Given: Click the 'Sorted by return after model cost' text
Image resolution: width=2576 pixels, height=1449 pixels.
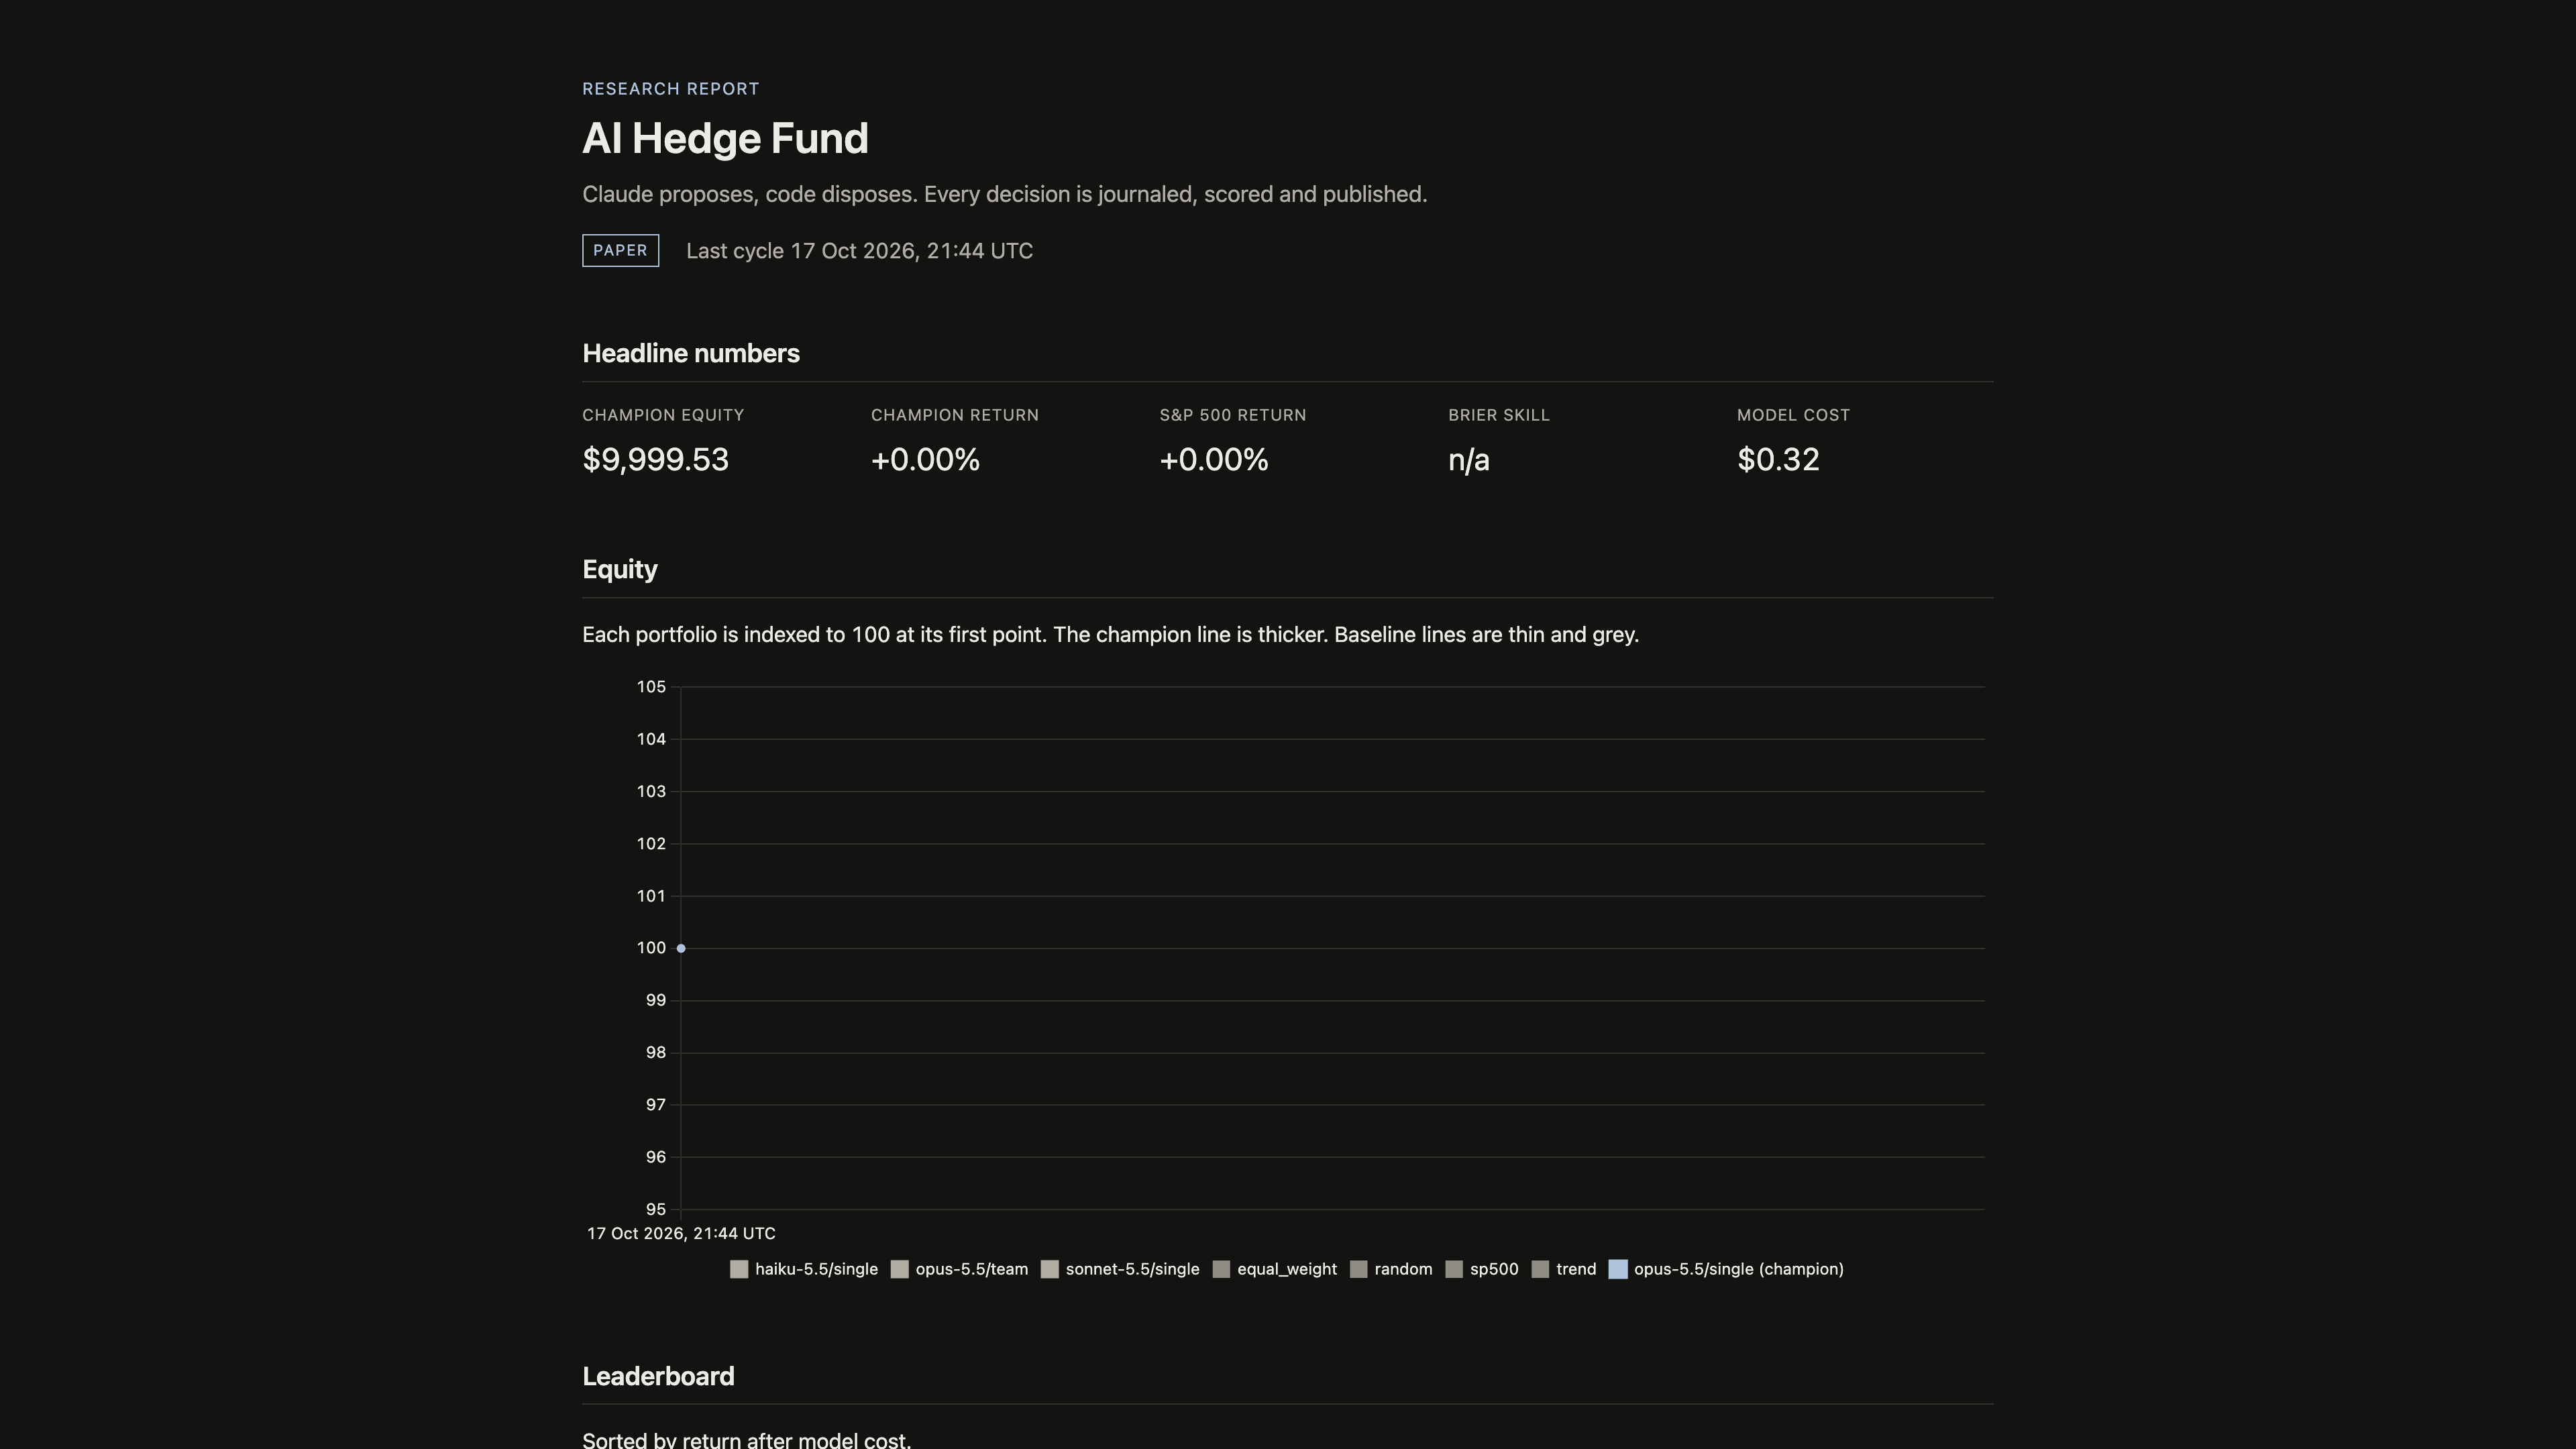Looking at the screenshot, I should tap(747, 1440).
